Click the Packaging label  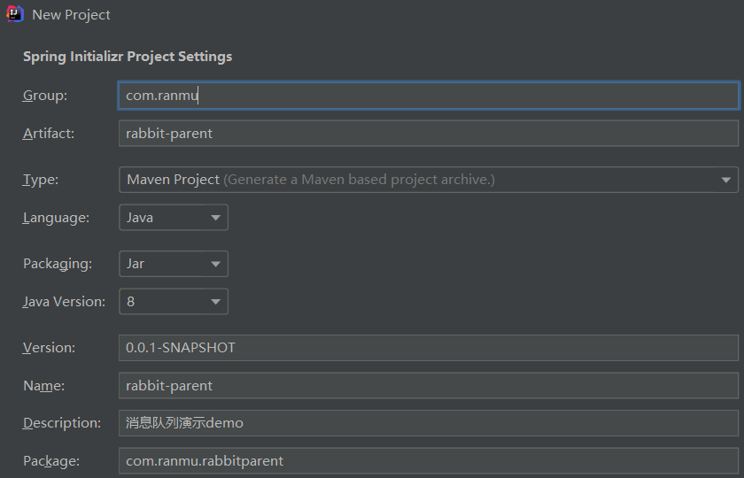tap(58, 264)
